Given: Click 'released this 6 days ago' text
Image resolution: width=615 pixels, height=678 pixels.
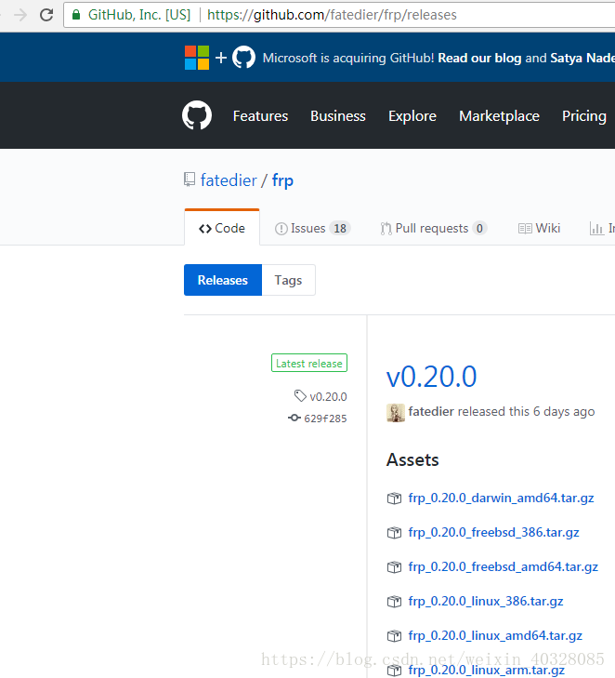Looking at the screenshot, I should pos(526,412).
